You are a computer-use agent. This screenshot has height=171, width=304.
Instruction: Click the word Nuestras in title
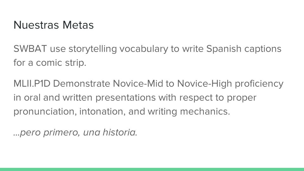click(36, 25)
